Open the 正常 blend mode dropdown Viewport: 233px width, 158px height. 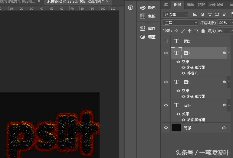click(x=180, y=23)
